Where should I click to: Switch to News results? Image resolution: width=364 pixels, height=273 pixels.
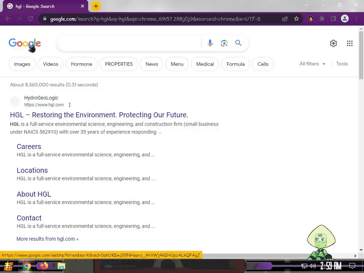point(151,64)
